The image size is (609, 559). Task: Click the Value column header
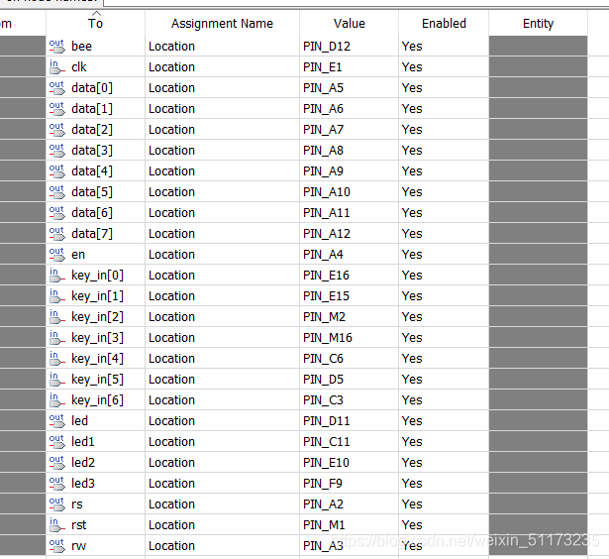pyautogui.click(x=350, y=24)
